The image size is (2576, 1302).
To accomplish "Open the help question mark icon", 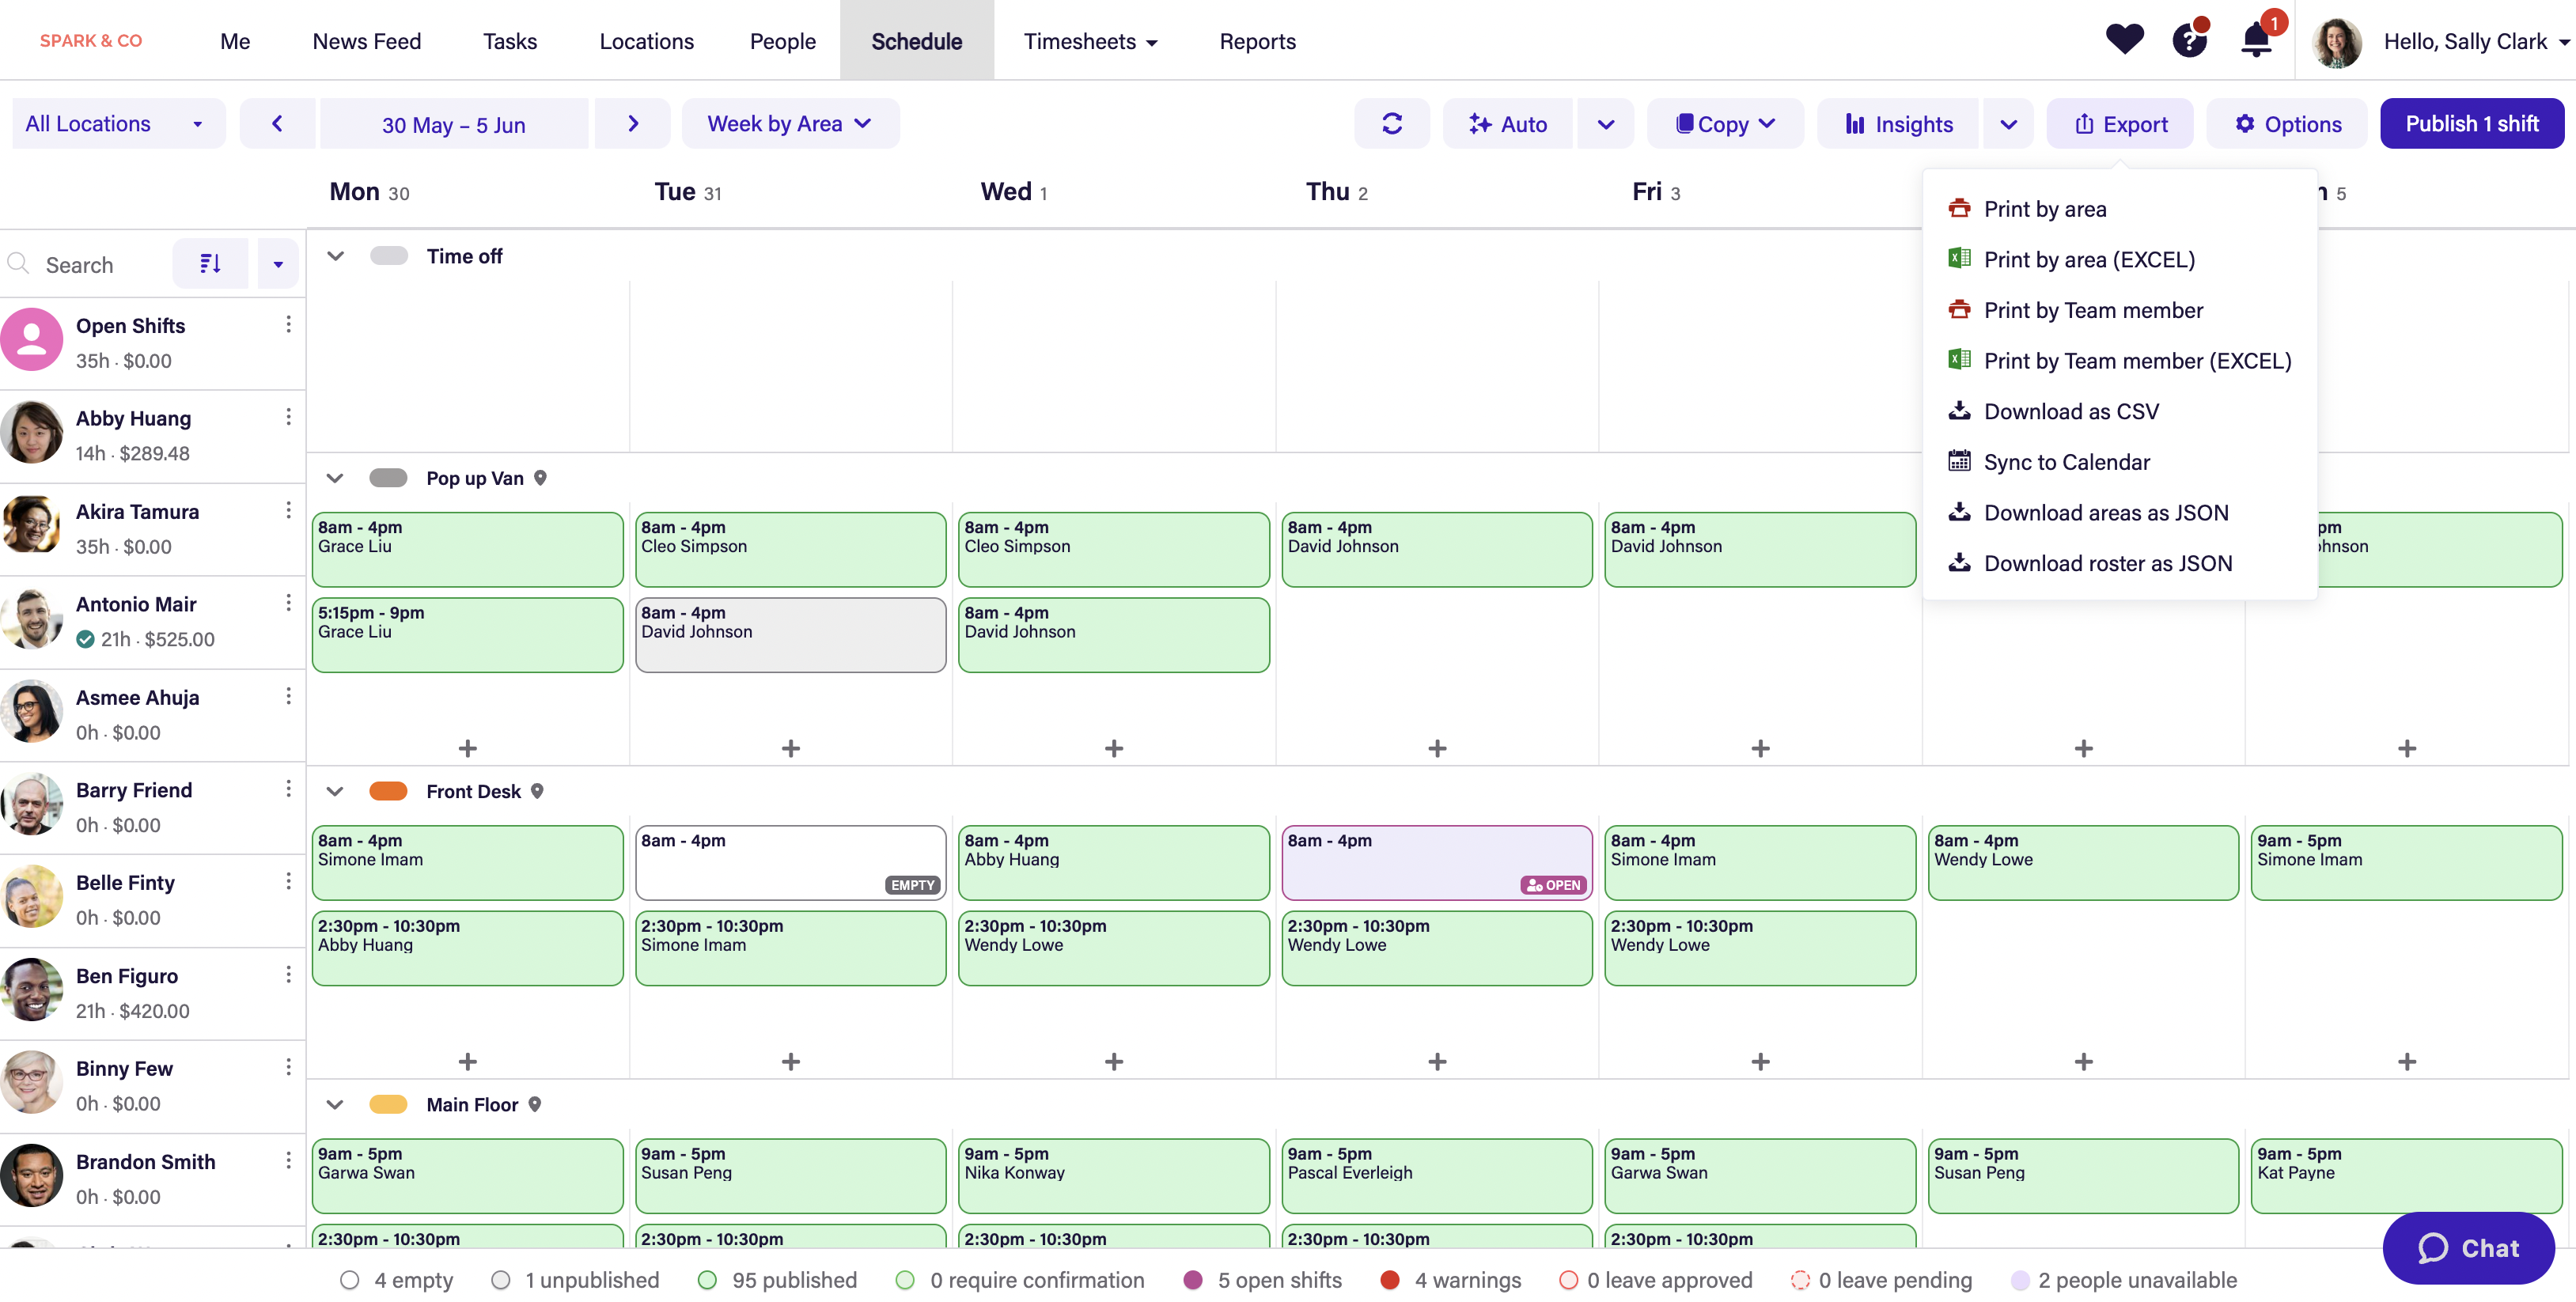I will tap(2189, 40).
